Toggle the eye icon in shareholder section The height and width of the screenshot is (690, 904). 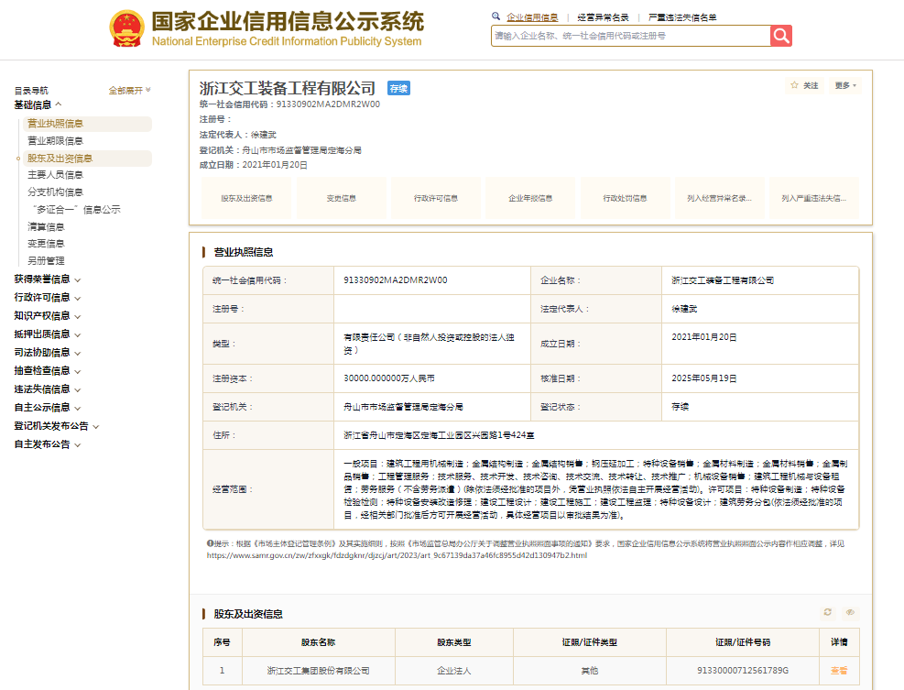[850, 612]
